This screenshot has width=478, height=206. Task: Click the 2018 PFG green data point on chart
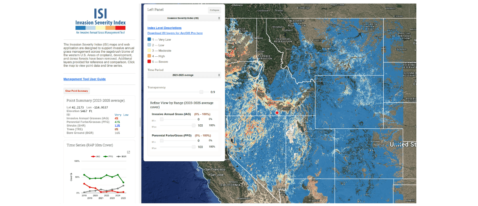84,175
